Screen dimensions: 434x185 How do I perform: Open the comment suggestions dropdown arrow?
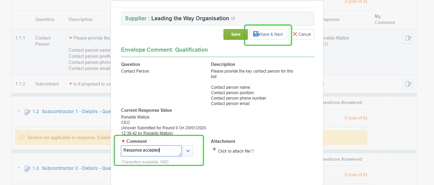[188, 151]
